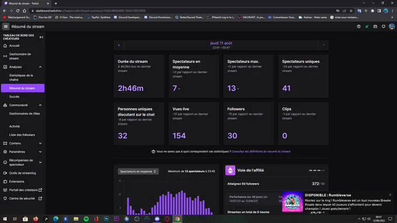Open the inbox mail icon in header

(375, 27)
